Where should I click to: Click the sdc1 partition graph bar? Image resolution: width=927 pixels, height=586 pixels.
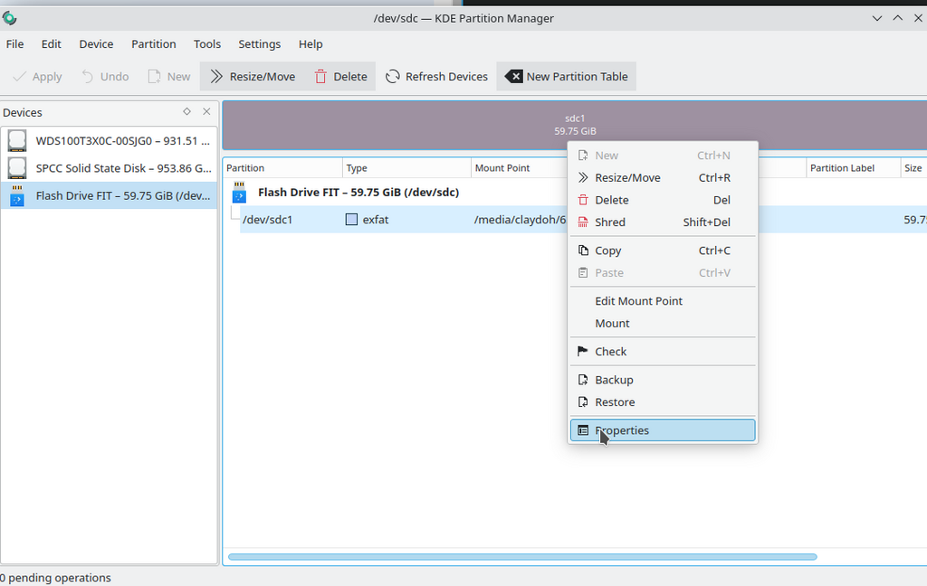pyautogui.click(x=389, y=125)
